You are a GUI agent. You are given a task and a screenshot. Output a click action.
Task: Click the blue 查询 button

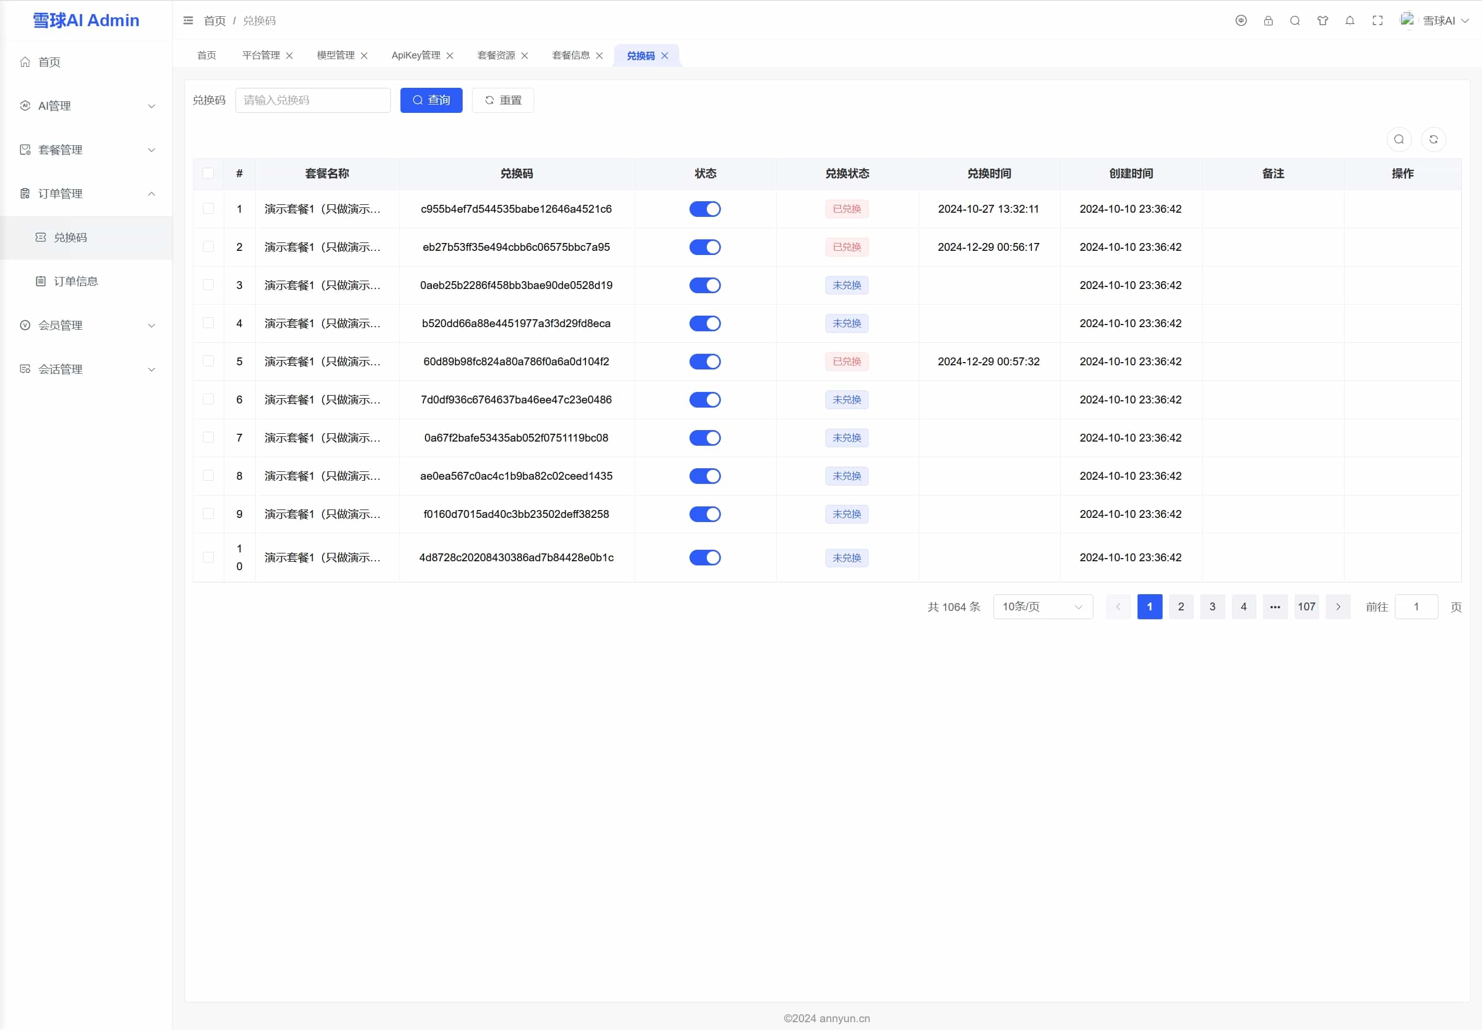click(x=431, y=100)
